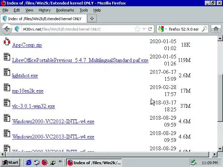The width and height of the screenshot is (223, 167).
Task: Open the Windows Start menu
Action: (x=10, y=162)
